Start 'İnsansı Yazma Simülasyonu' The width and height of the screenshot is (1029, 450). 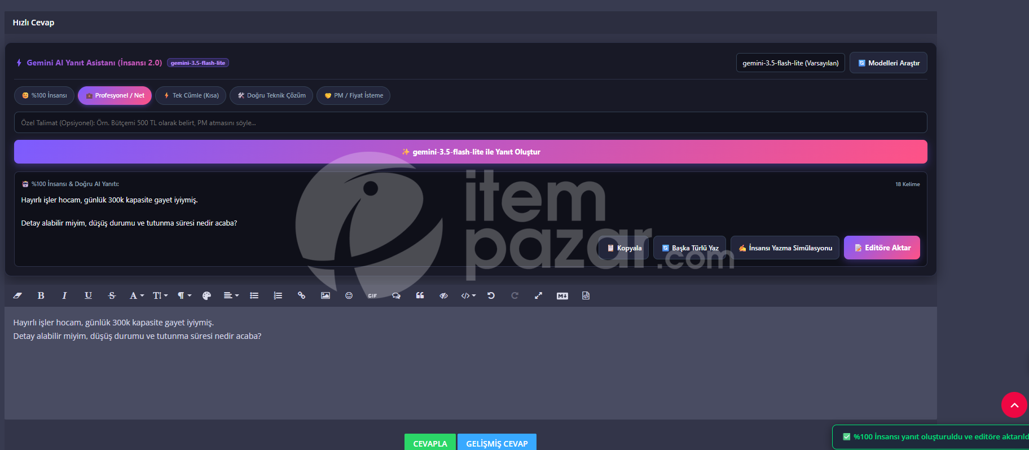785,248
